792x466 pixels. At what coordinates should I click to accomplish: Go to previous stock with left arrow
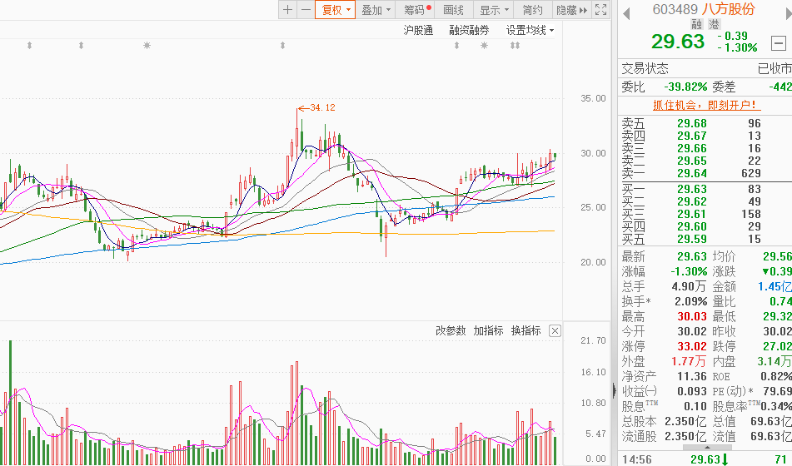[626, 13]
